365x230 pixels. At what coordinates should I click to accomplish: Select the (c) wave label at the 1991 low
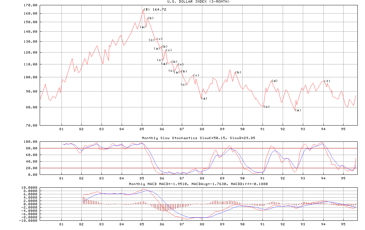pos(266,107)
